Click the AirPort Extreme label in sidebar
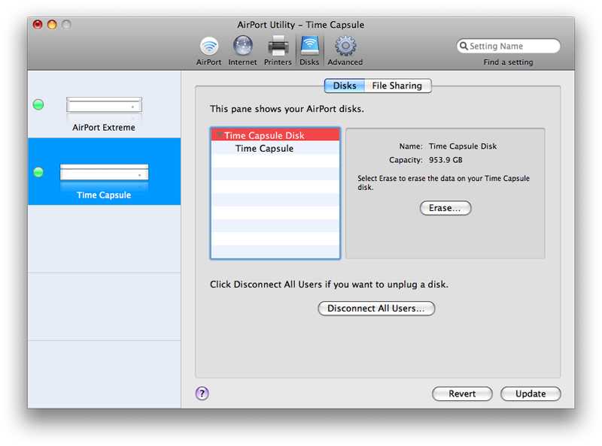Viewport: 602px width, 446px height. (104, 128)
